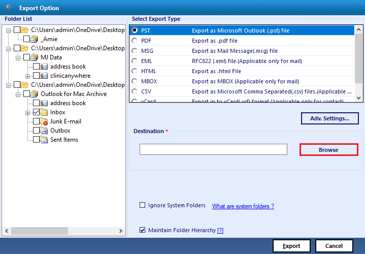The height and width of the screenshot is (254, 365).
Task: Click the _Amie mailbox folder icon
Action: pyautogui.click(x=34, y=39)
